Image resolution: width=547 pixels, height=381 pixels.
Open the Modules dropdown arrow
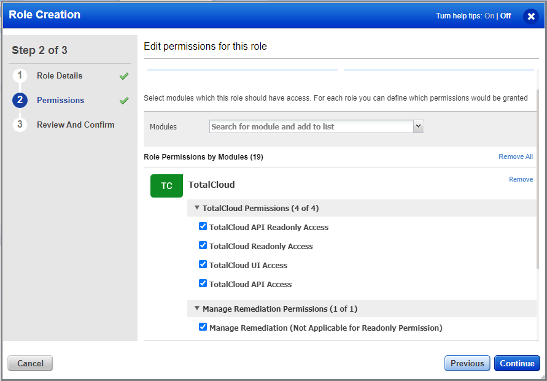[x=418, y=126]
